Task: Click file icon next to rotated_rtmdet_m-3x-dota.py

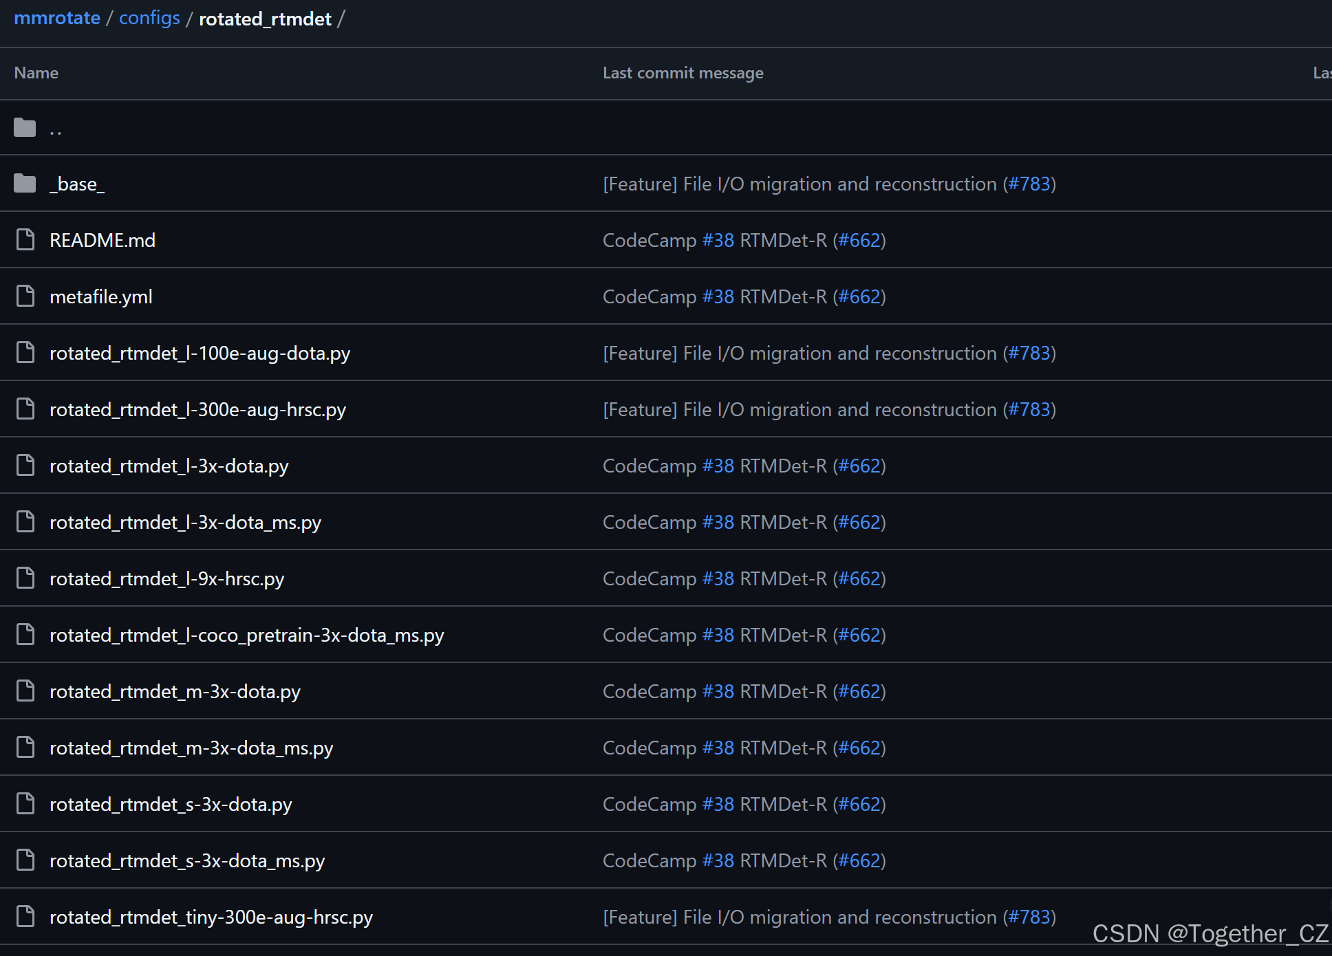Action: 25,691
